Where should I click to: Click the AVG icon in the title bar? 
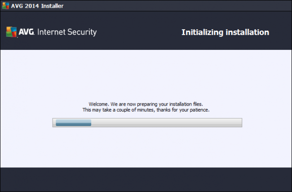[x=6, y=6]
